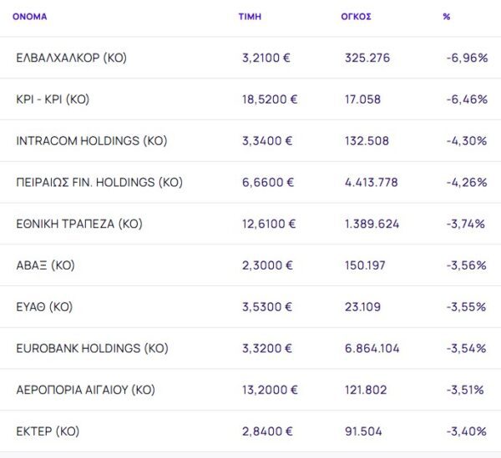Click the -6,46% change for ΚΡΙ - ΚΡΙ
This screenshot has height=458, width=501.
(467, 99)
